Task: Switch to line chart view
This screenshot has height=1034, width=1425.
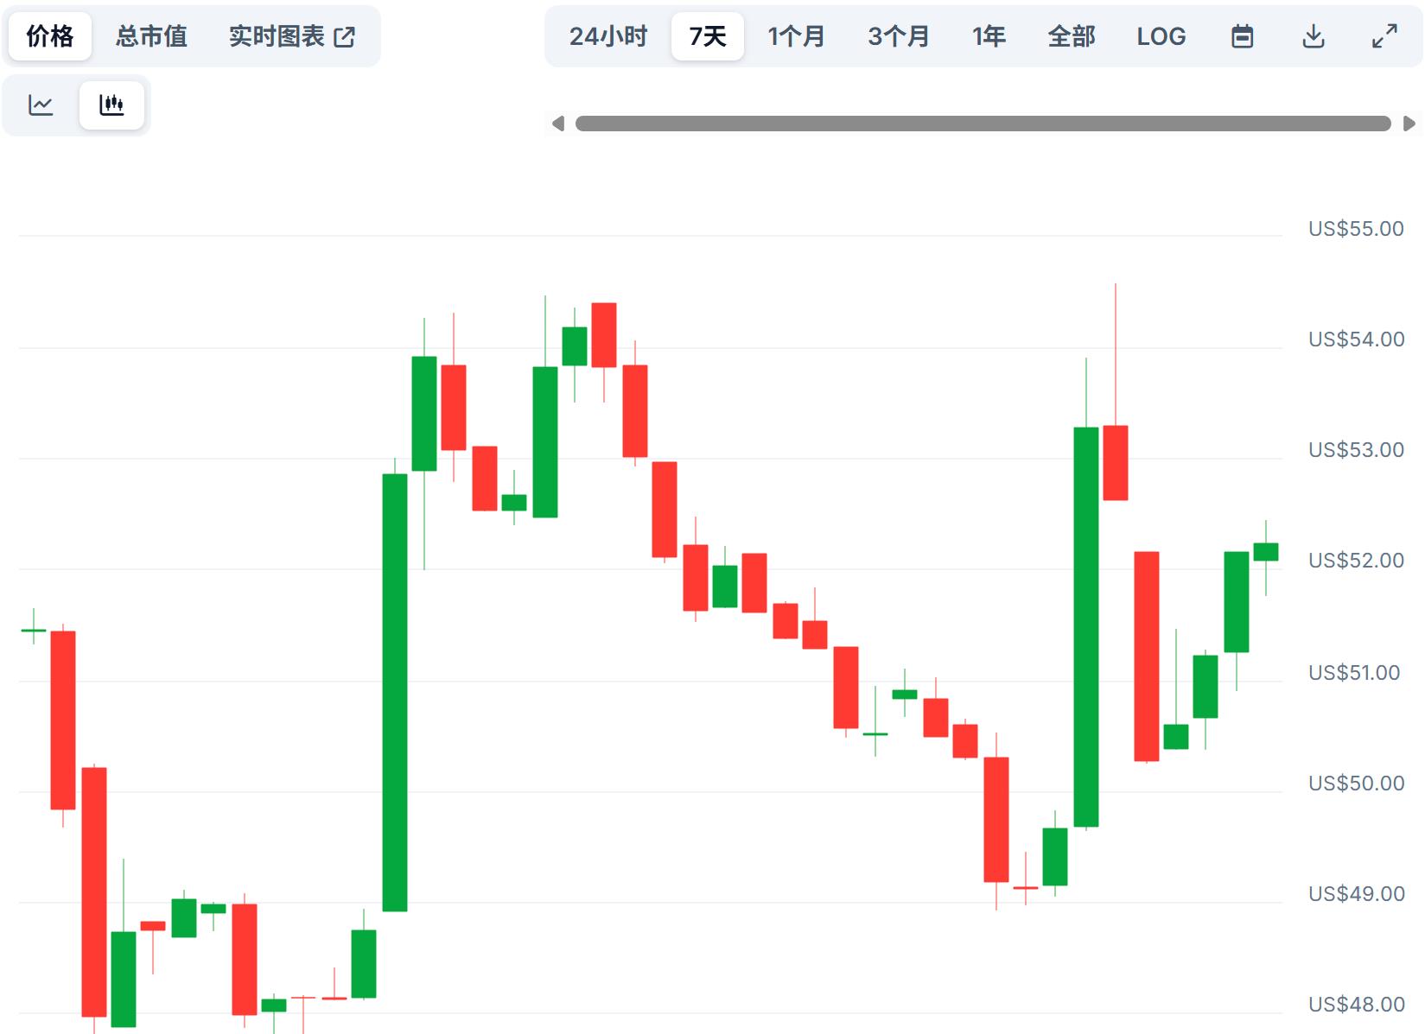Action: point(41,105)
